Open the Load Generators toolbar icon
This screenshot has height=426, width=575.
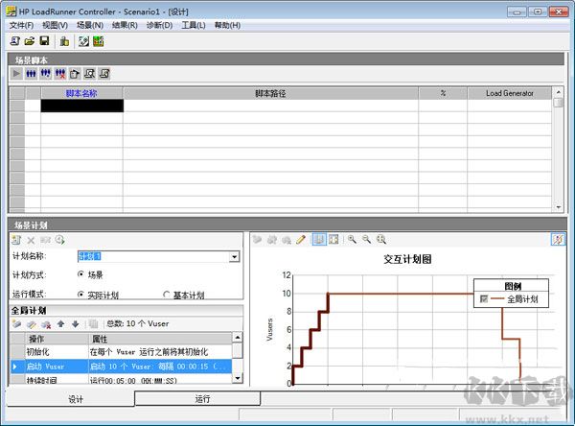coord(64,41)
